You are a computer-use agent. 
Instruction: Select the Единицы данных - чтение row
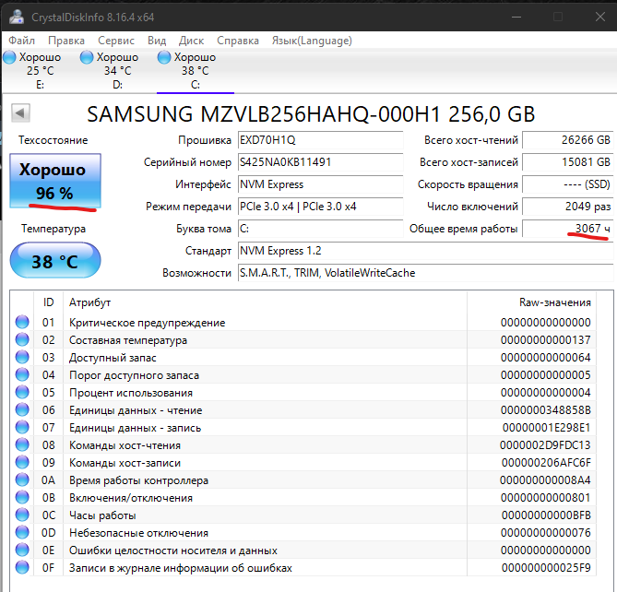tap(303, 409)
